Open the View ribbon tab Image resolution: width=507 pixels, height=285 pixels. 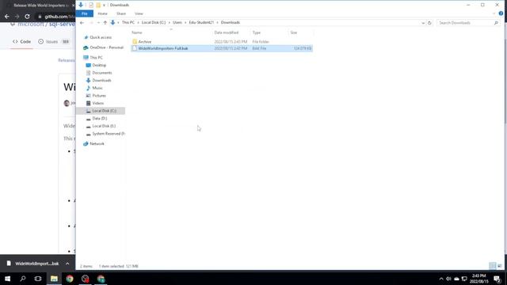139,13
